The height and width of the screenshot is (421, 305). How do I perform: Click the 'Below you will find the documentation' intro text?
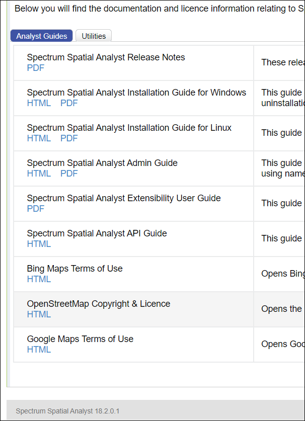coord(160,9)
